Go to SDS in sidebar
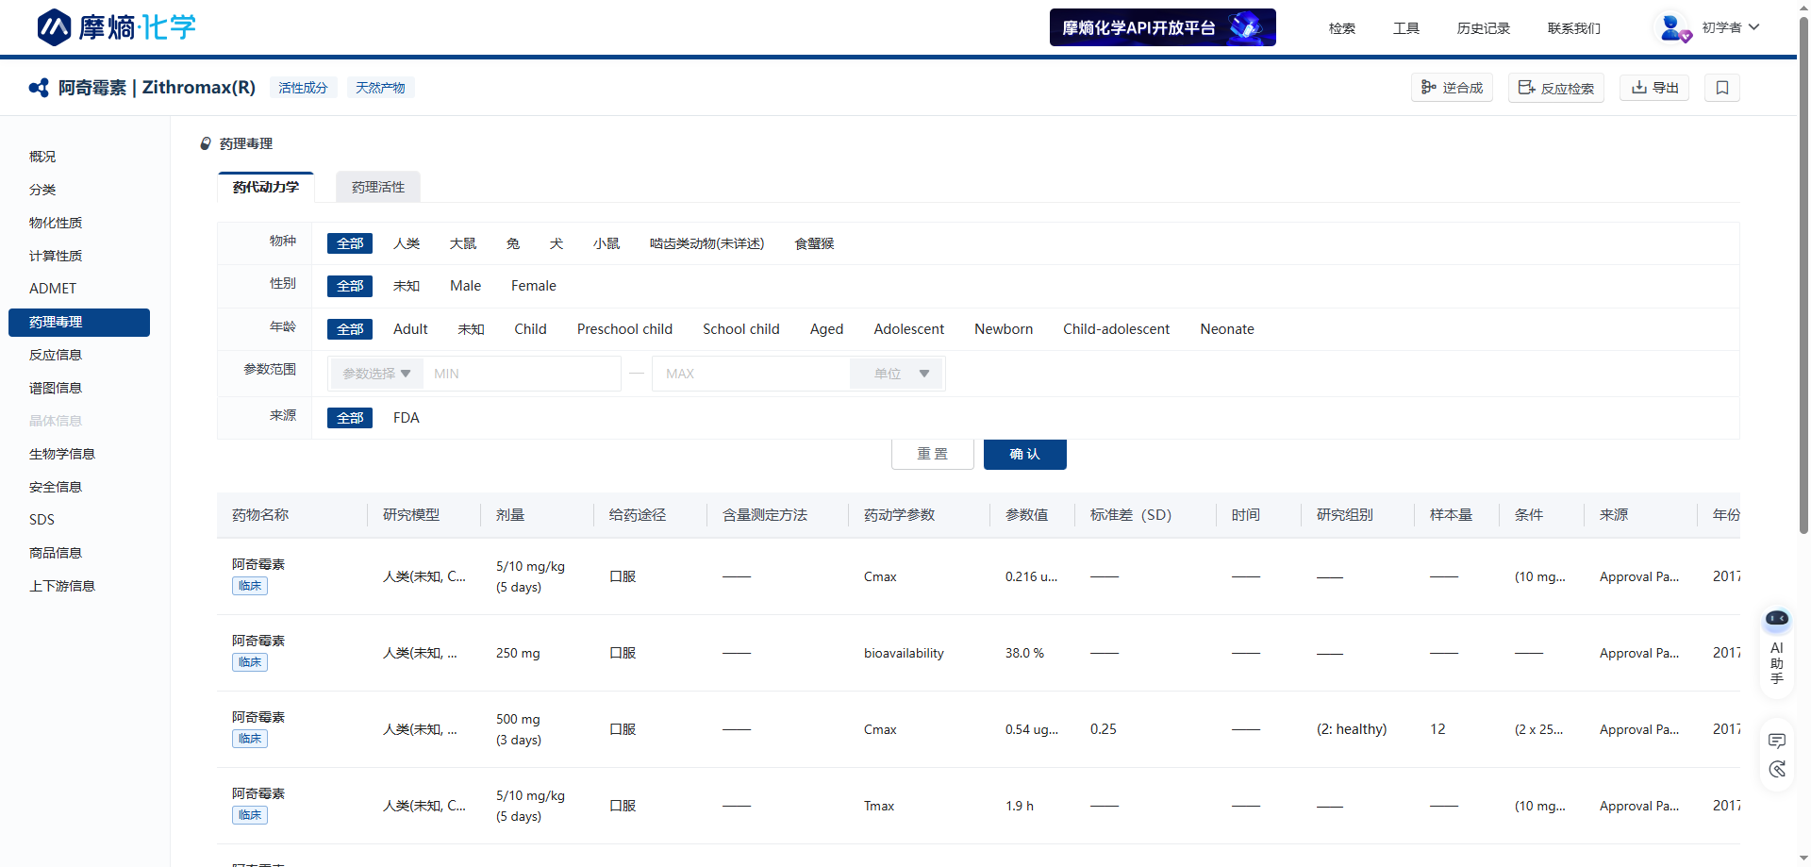 (x=42, y=520)
